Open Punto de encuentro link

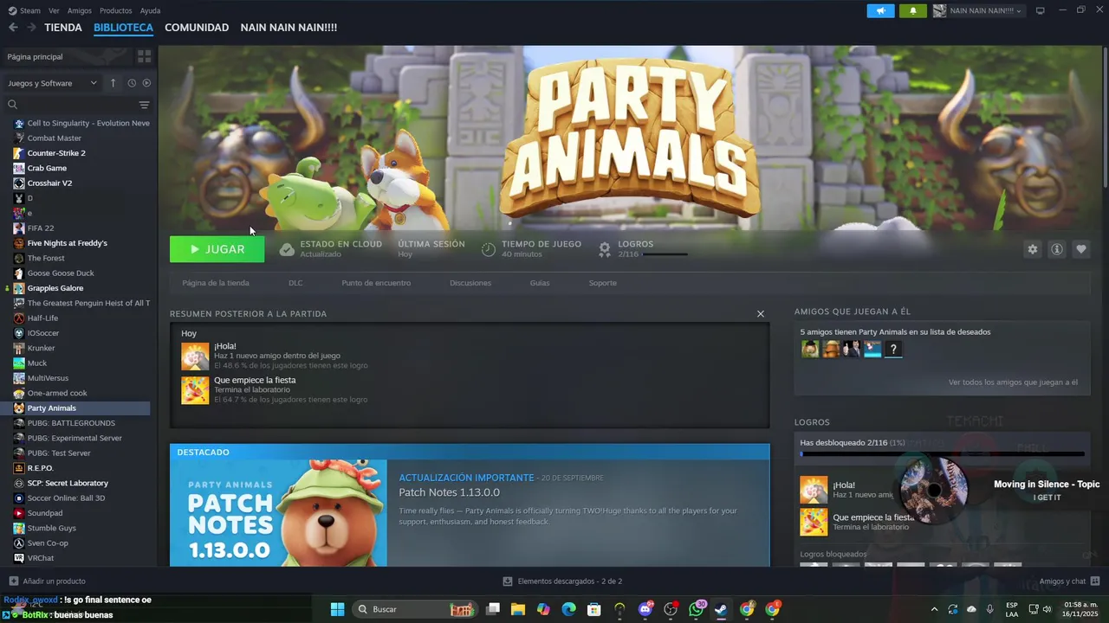tap(376, 283)
